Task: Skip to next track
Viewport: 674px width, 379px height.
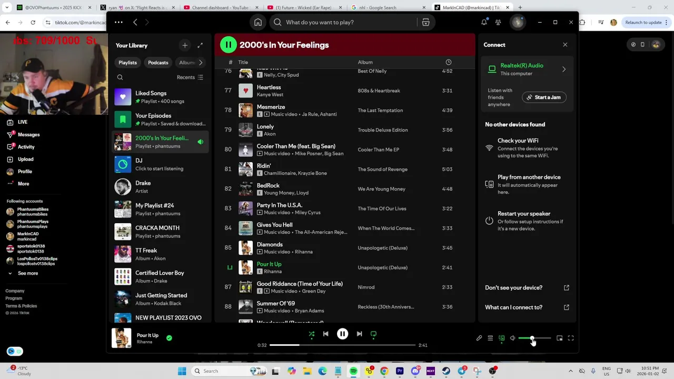Action: pos(359,334)
